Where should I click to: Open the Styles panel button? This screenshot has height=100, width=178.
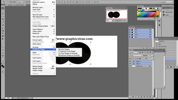click(x=167, y=15)
